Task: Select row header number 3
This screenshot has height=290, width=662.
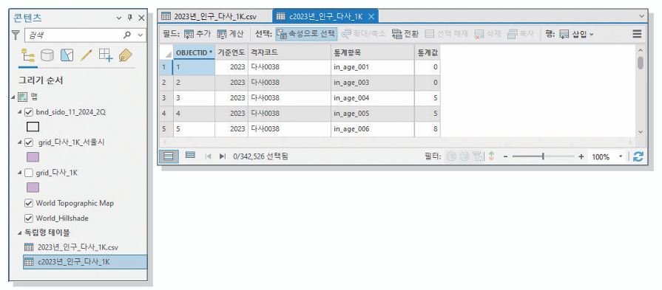Action: tap(166, 98)
